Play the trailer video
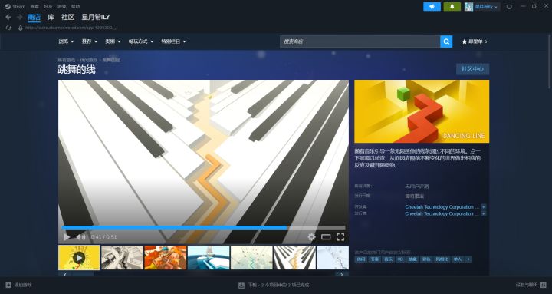Image resolution: width=552 pixels, height=294 pixels. point(67,237)
